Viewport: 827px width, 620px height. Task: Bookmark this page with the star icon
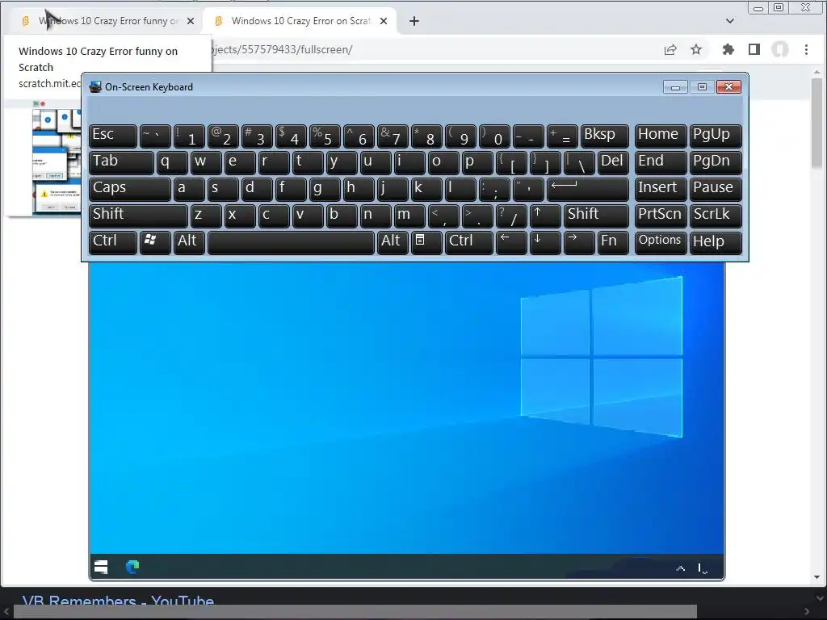click(696, 49)
